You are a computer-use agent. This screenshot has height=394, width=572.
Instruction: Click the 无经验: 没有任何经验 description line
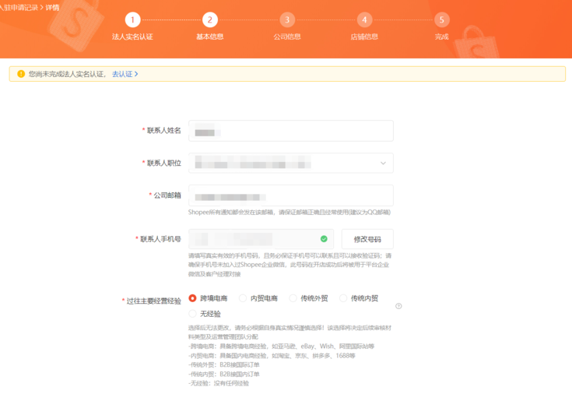point(219,383)
